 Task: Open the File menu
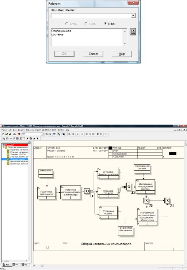6,130
